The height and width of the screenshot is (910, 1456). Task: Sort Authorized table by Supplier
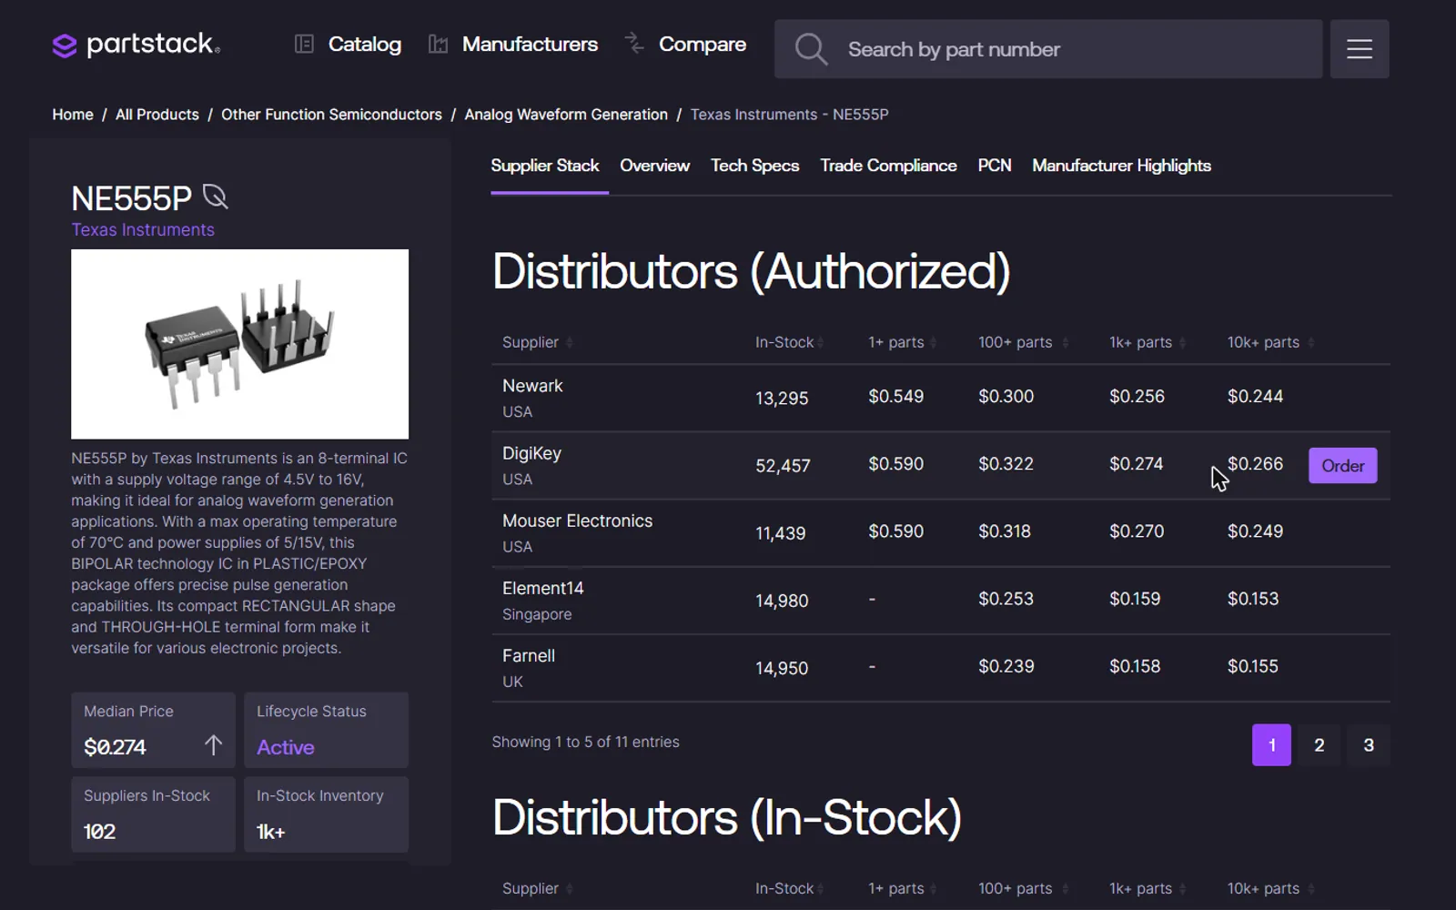(x=538, y=342)
